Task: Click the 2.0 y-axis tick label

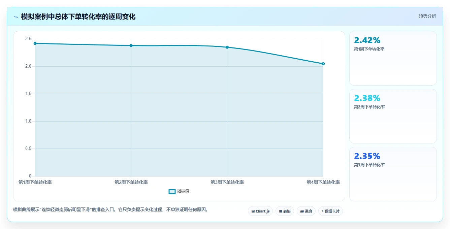Action: click(28, 66)
